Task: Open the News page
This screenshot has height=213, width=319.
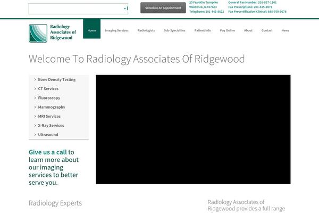Action: [285, 30]
